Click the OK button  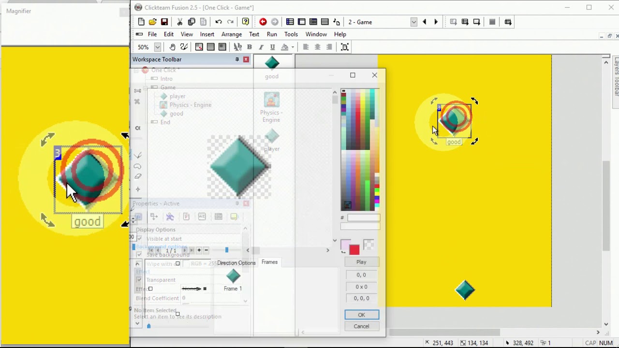(362, 315)
